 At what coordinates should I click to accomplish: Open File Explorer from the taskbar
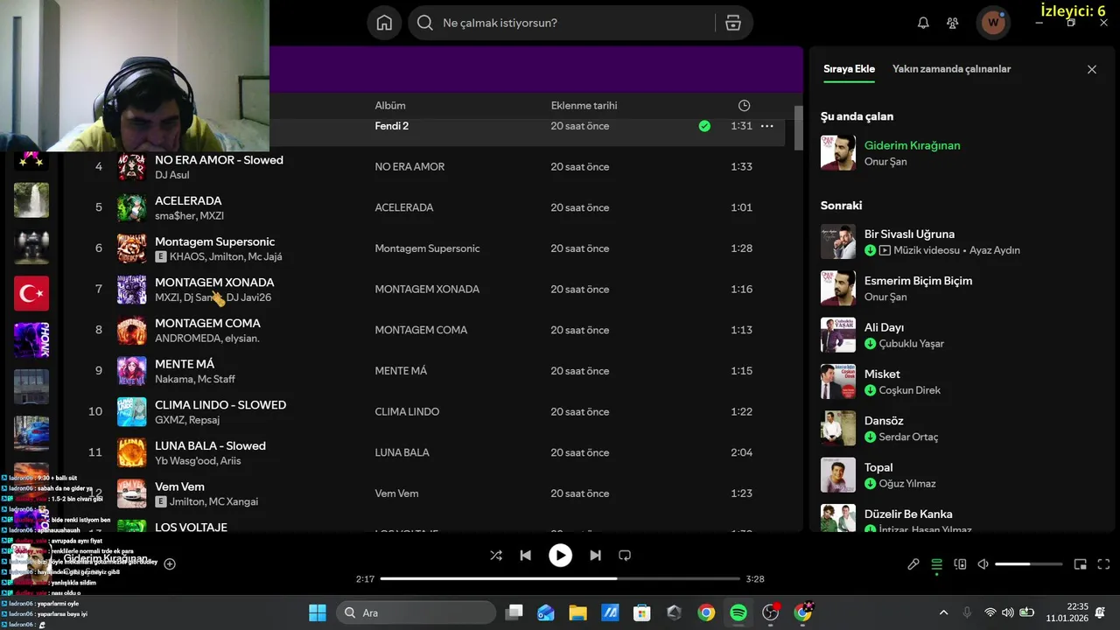click(577, 612)
